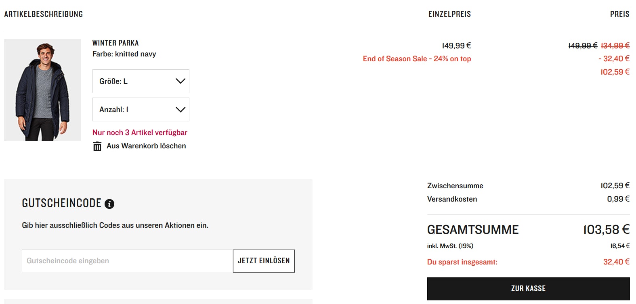The image size is (636, 304).
Task: Click the Farbe: knitted navy label
Action: (x=124, y=54)
